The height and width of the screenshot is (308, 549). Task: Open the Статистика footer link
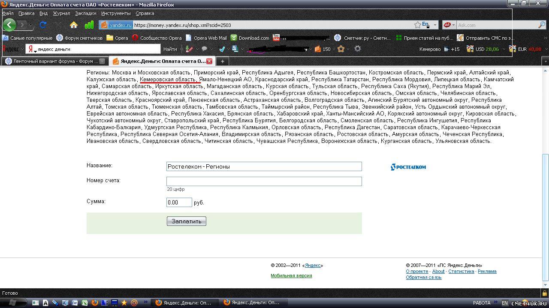461,271
